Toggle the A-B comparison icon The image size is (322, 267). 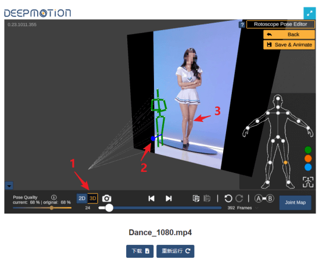[x=264, y=199]
